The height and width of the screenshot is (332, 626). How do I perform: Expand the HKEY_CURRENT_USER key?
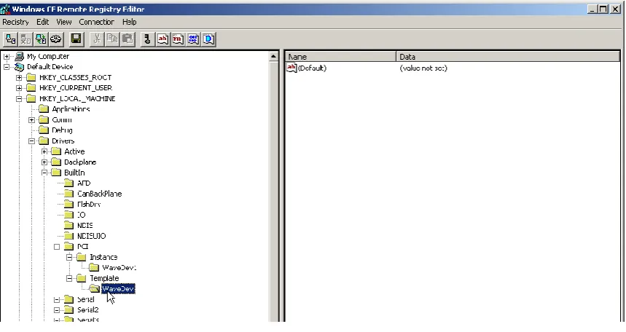(19, 88)
